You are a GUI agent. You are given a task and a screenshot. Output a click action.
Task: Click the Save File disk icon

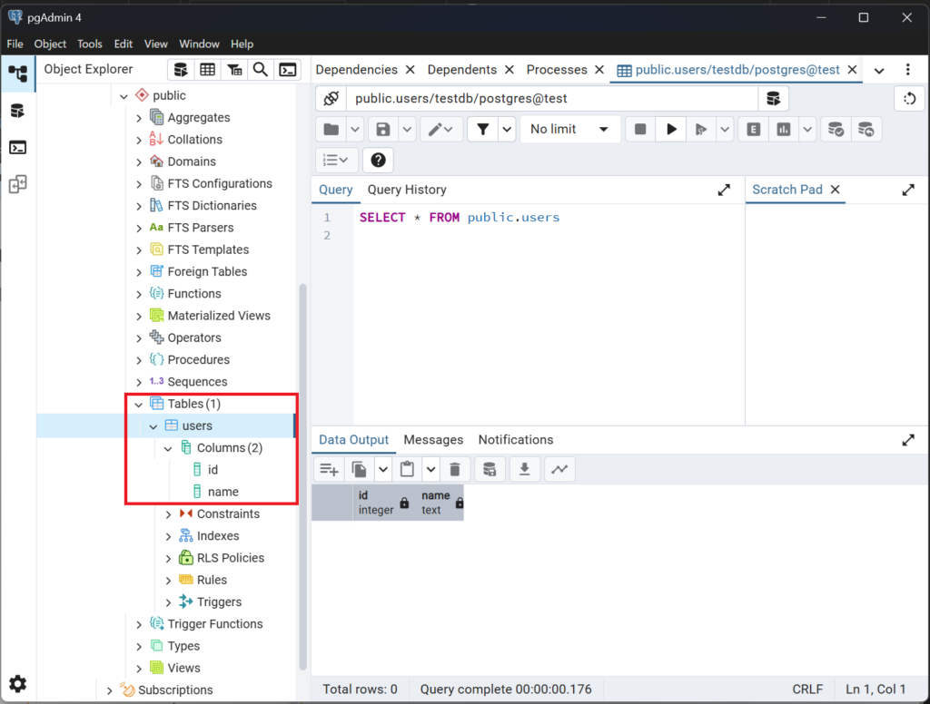pyautogui.click(x=383, y=129)
